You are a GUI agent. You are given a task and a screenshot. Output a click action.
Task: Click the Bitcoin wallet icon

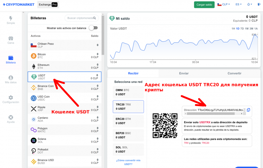click(33, 56)
